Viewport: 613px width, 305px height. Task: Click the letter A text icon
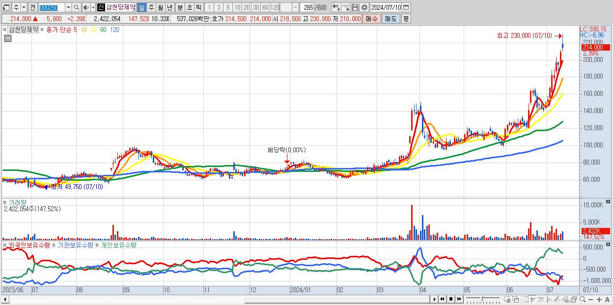click(x=608, y=299)
